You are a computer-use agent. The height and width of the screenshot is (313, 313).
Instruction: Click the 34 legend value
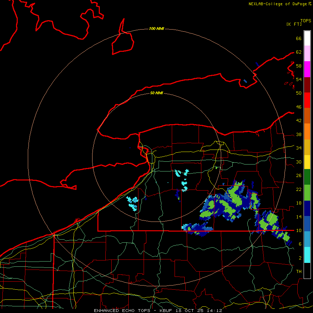[299, 148]
